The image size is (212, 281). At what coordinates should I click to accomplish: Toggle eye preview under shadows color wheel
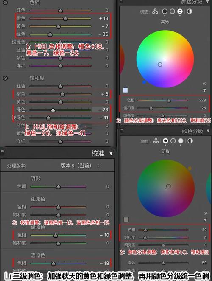pos(205,213)
